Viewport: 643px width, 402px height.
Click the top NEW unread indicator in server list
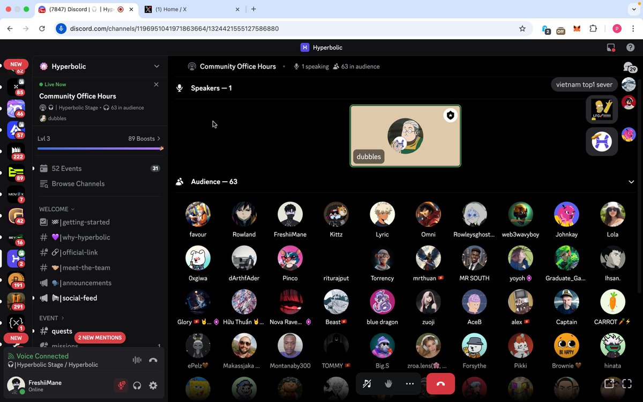click(x=16, y=64)
